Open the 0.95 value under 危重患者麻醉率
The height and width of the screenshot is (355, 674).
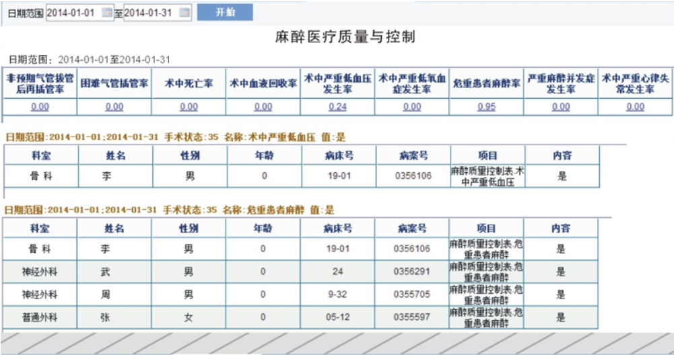click(486, 107)
